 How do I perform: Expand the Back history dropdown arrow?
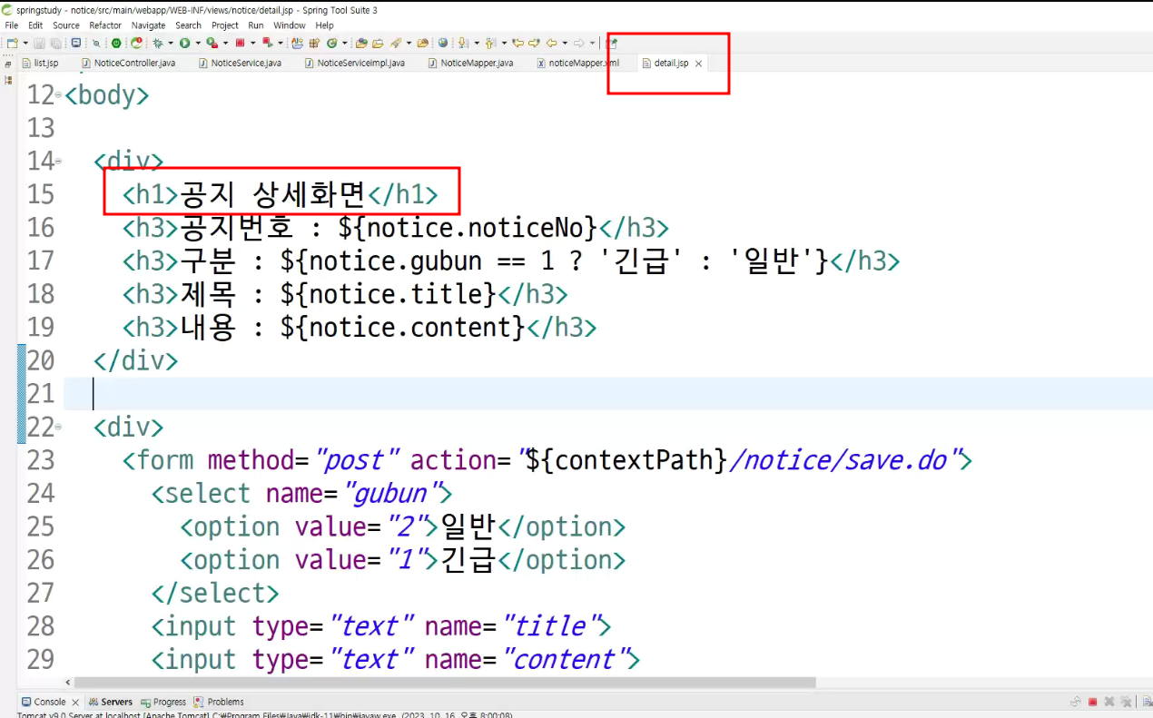pyautogui.click(x=565, y=43)
